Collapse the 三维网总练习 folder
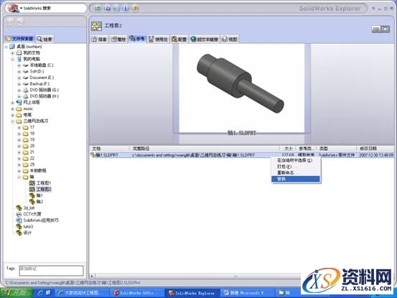The width and height of the screenshot is (397, 298). 12,121
